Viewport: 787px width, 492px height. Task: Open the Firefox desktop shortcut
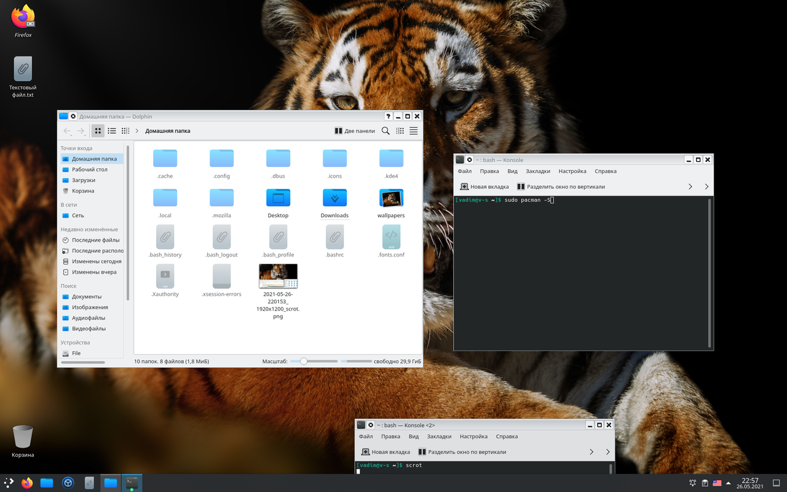coord(23,22)
